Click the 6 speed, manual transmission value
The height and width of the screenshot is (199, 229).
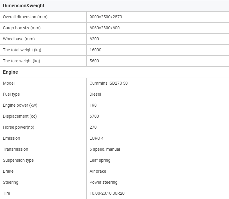pyautogui.click(x=105, y=149)
